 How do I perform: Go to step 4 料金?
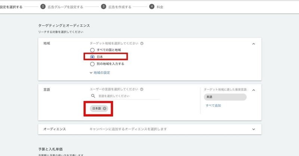pyautogui.click(x=156, y=7)
